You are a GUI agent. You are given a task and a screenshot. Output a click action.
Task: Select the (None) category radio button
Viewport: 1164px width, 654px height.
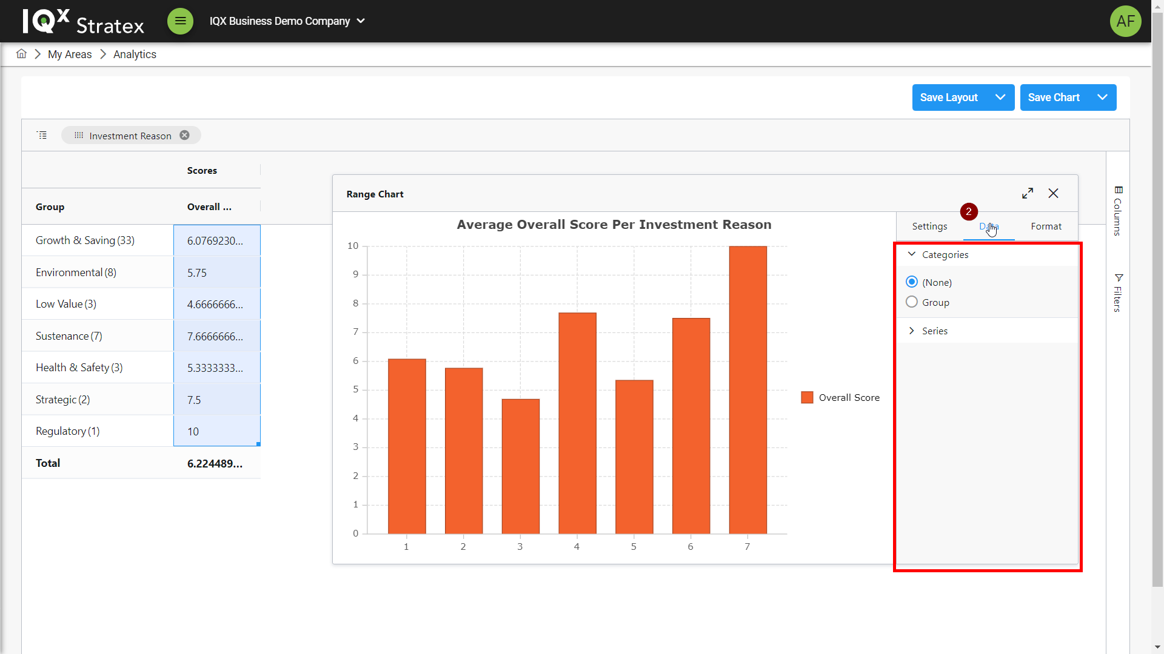click(911, 282)
